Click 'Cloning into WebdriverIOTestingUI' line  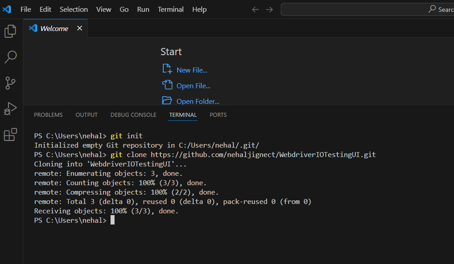[x=110, y=164]
